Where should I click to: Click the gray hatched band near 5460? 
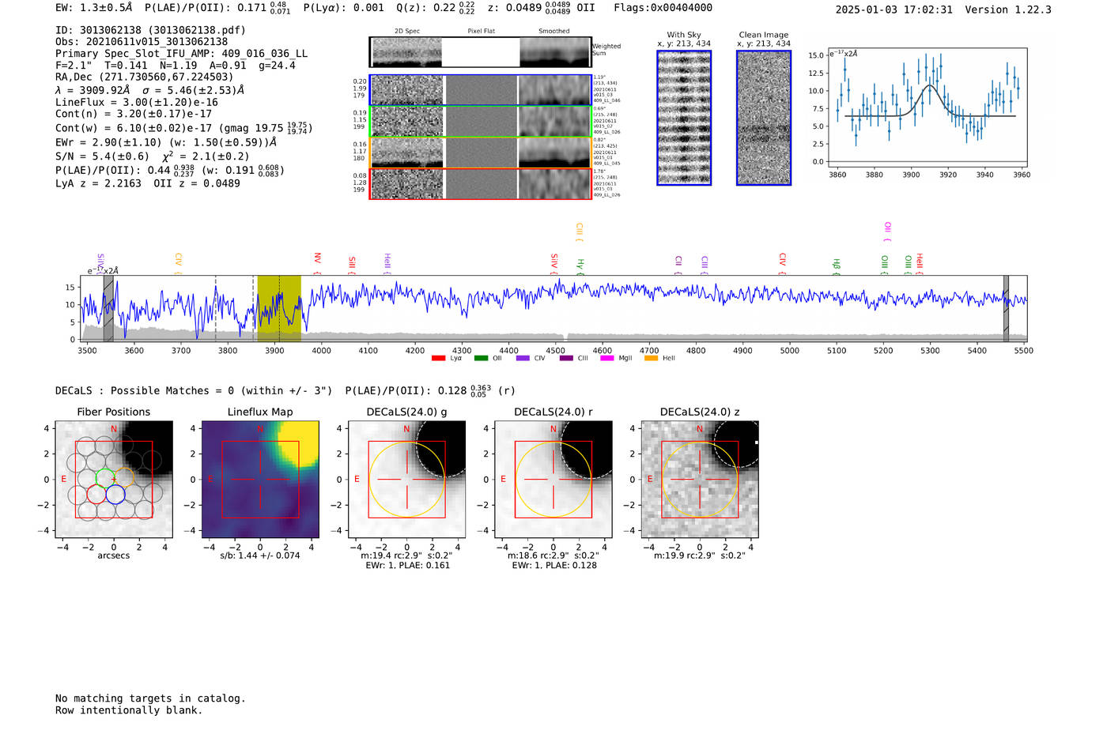[1006, 309]
